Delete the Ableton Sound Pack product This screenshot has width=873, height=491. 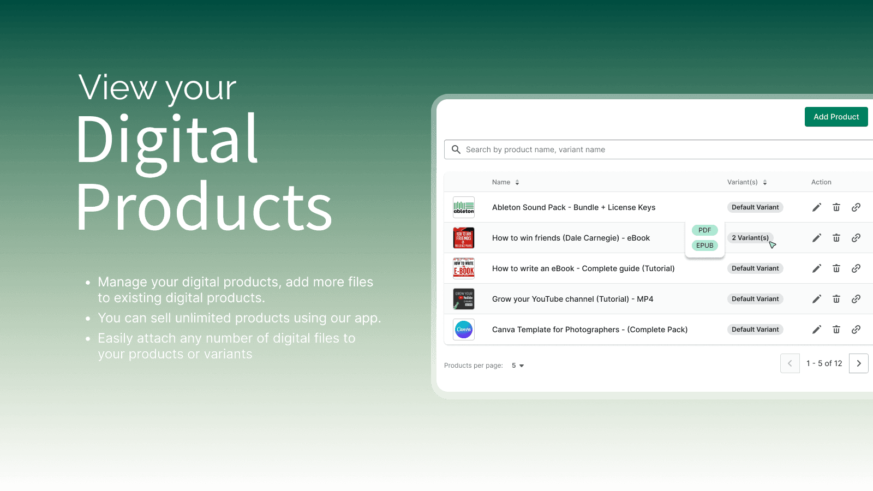(836, 207)
